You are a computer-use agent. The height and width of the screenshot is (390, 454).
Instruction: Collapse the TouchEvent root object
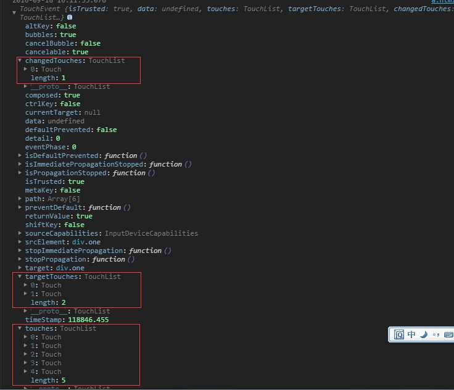14,13
